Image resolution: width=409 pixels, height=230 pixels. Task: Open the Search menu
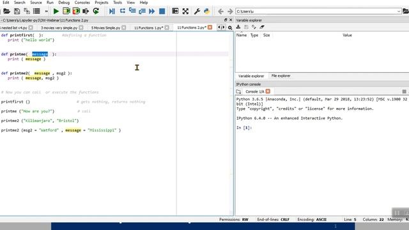20,3
